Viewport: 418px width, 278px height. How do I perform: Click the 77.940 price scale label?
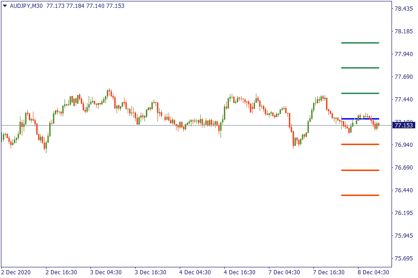point(404,54)
